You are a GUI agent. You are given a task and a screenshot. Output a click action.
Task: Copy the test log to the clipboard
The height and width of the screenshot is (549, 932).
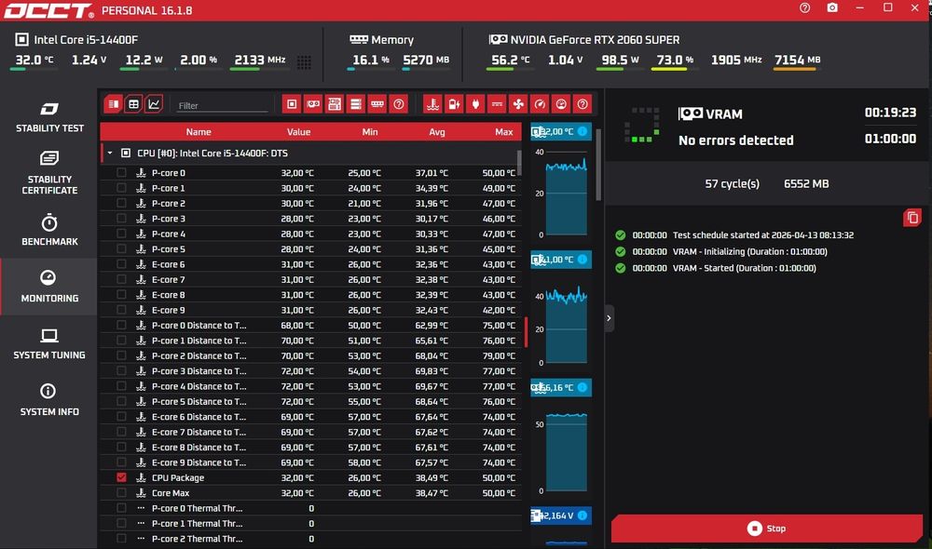[x=912, y=218]
